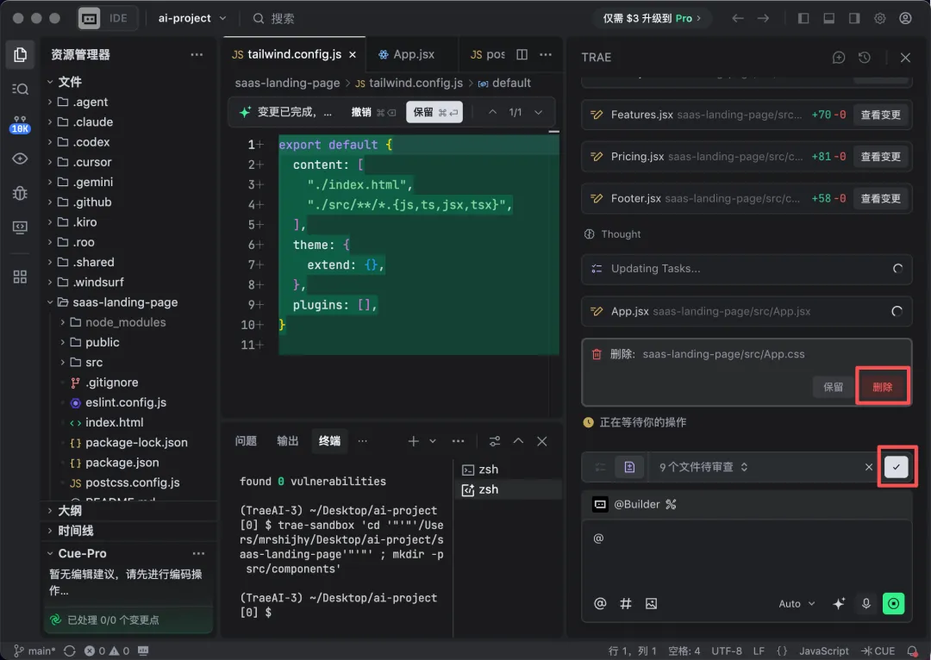Open the extensions grid icon in activity bar
The height and width of the screenshot is (660, 931).
point(20,277)
